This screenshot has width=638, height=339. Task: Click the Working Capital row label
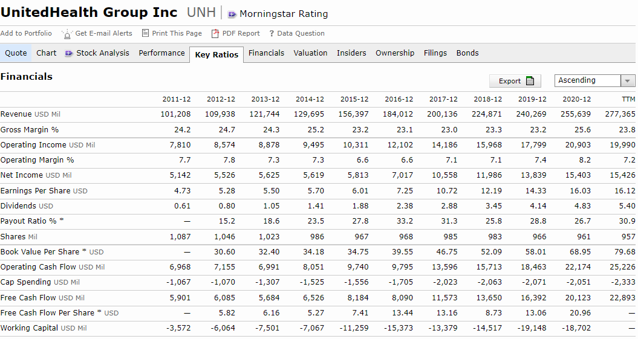click(x=44, y=328)
